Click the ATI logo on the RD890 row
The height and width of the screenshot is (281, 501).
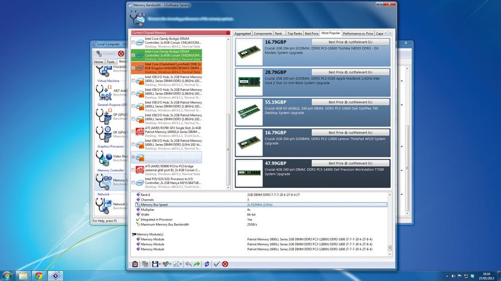click(140, 170)
